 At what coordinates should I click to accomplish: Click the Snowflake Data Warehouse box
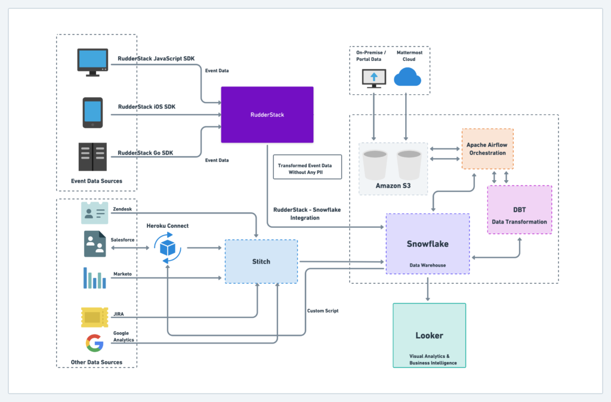428,243
